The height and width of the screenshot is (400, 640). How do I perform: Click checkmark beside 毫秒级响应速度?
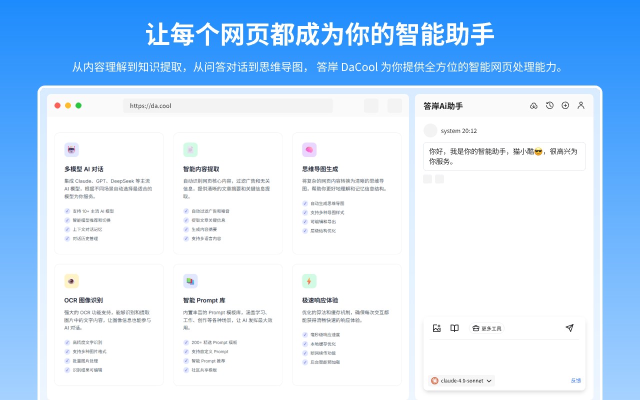[305, 334]
